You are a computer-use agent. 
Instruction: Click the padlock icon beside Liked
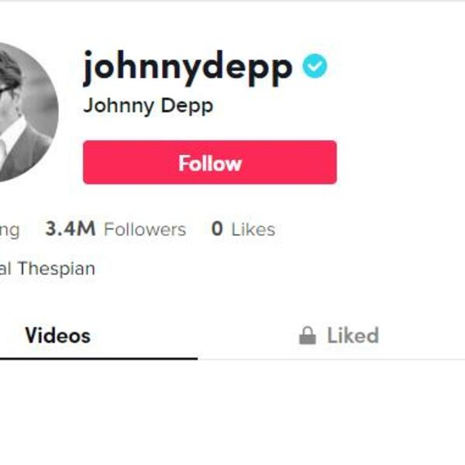coord(307,336)
